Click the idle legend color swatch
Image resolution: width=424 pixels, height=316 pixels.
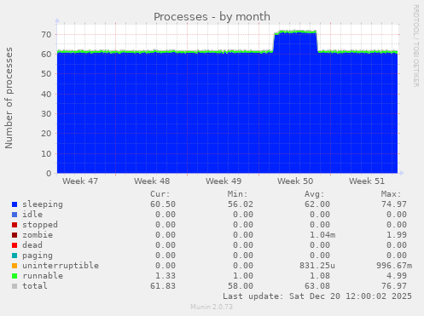tap(15, 215)
